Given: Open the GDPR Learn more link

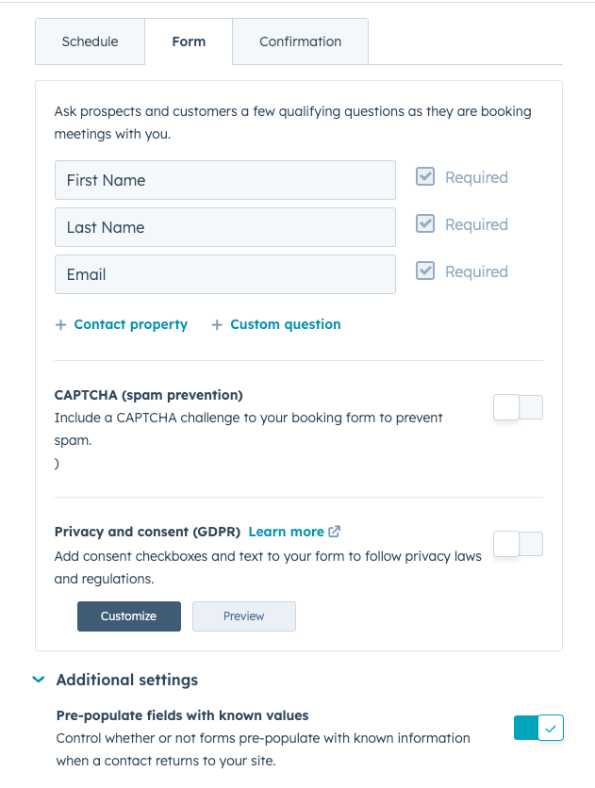Looking at the screenshot, I should [286, 532].
